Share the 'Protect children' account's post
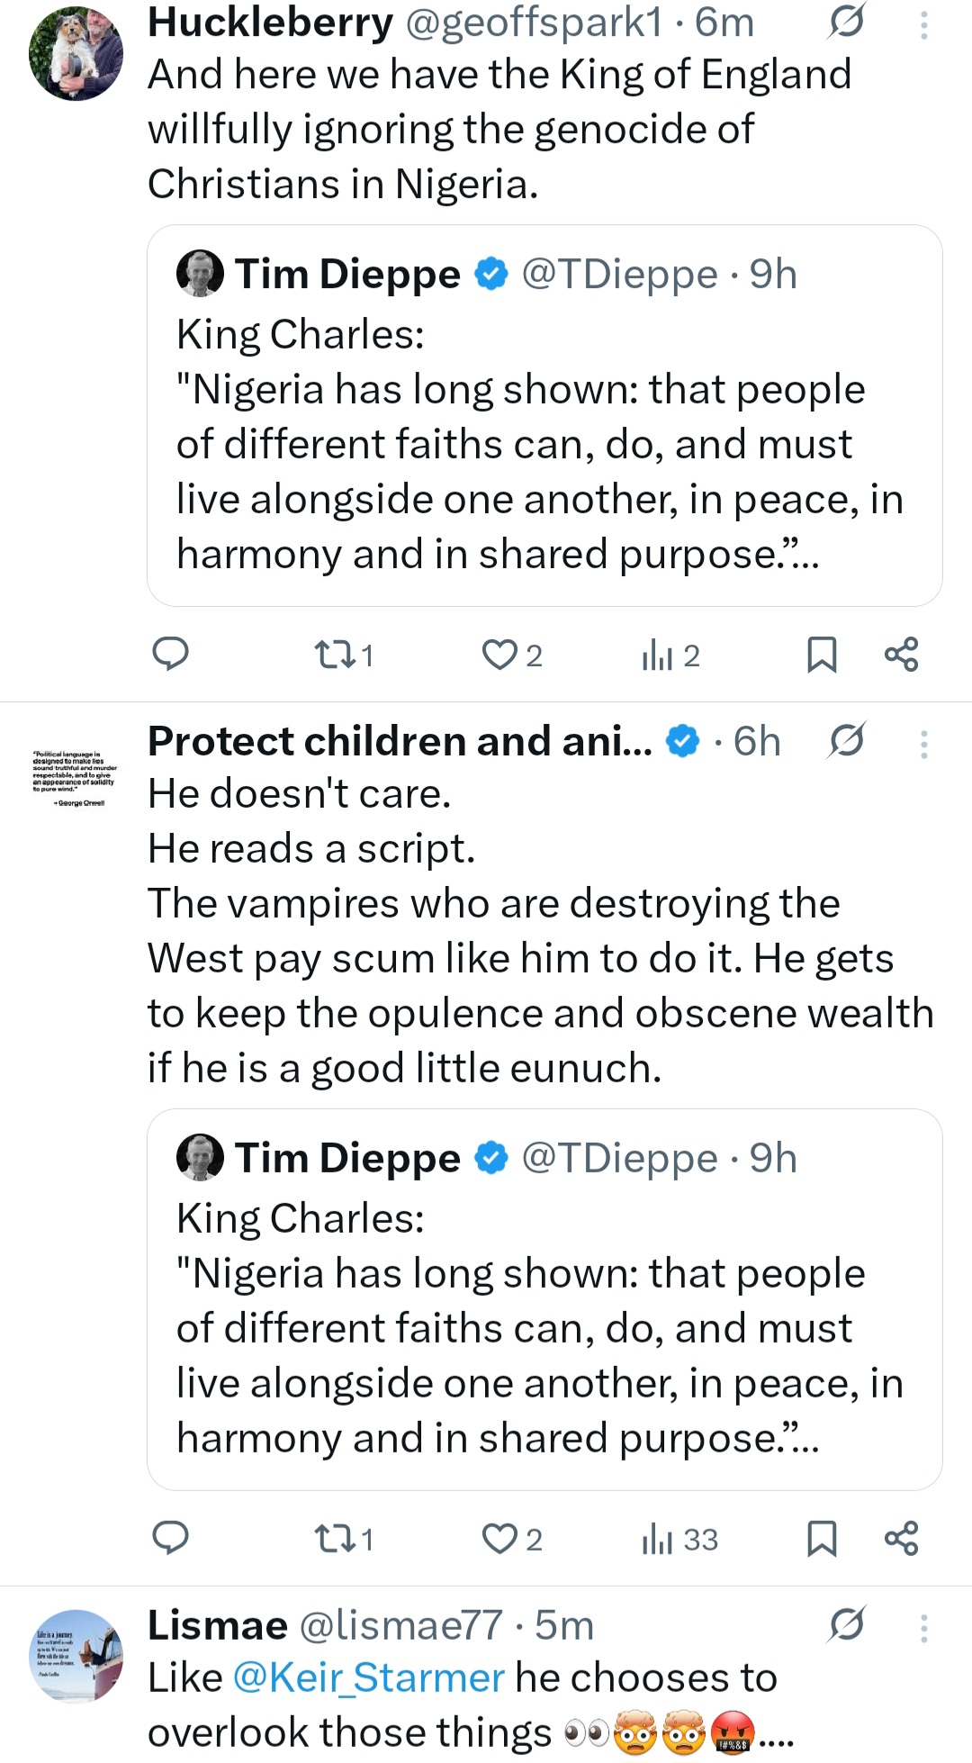This screenshot has height=1763, width=972. [x=901, y=1539]
